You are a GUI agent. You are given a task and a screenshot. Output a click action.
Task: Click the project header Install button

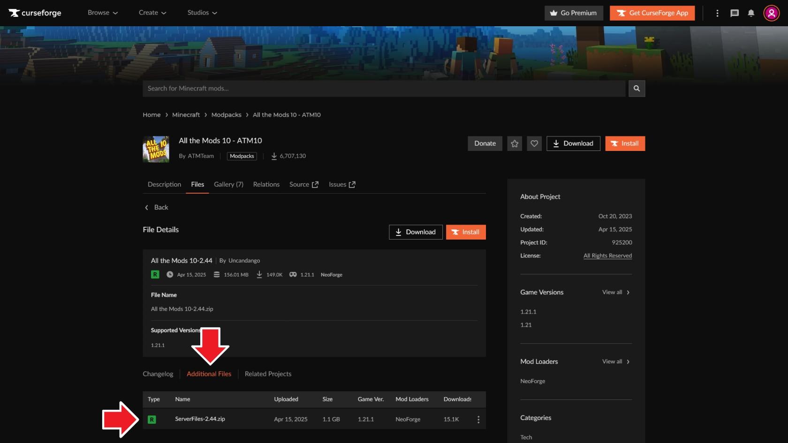click(625, 143)
